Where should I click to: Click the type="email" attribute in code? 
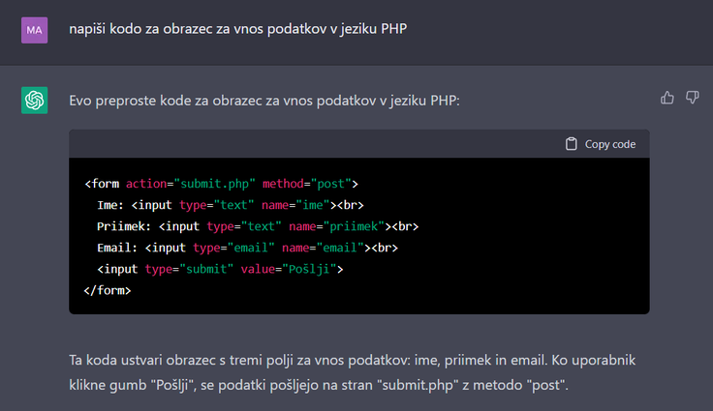[x=233, y=248]
